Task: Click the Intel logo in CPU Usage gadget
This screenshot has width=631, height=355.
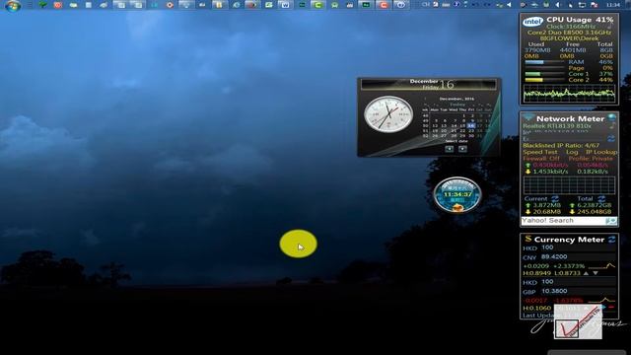Action: click(x=532, y=21)
